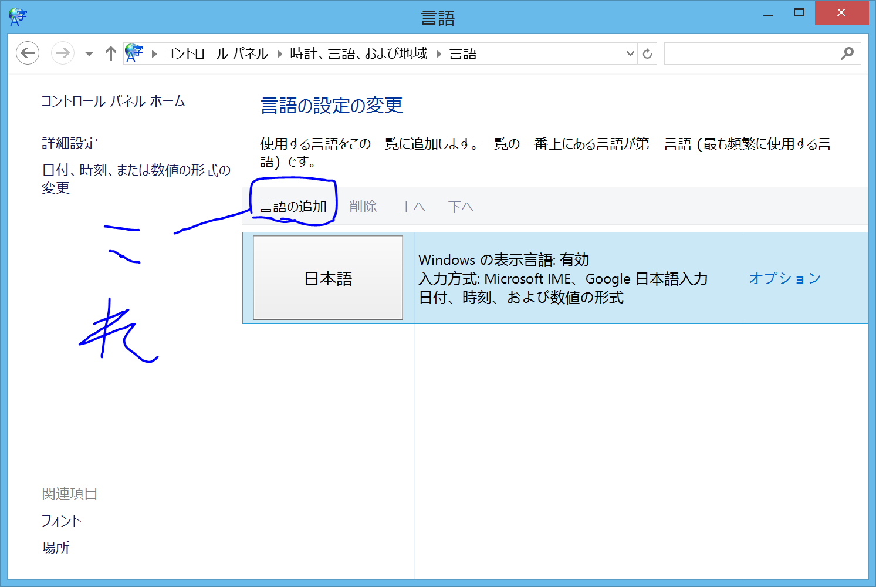876x587 pixels.
Task: Click the Control Panel search field
Action: click(762, 53)
